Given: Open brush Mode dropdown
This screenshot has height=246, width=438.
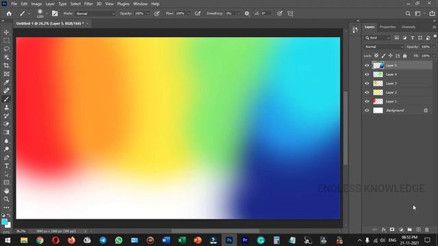Looking at the screenshot, I should pyautogui.click(x=95, y=14).
